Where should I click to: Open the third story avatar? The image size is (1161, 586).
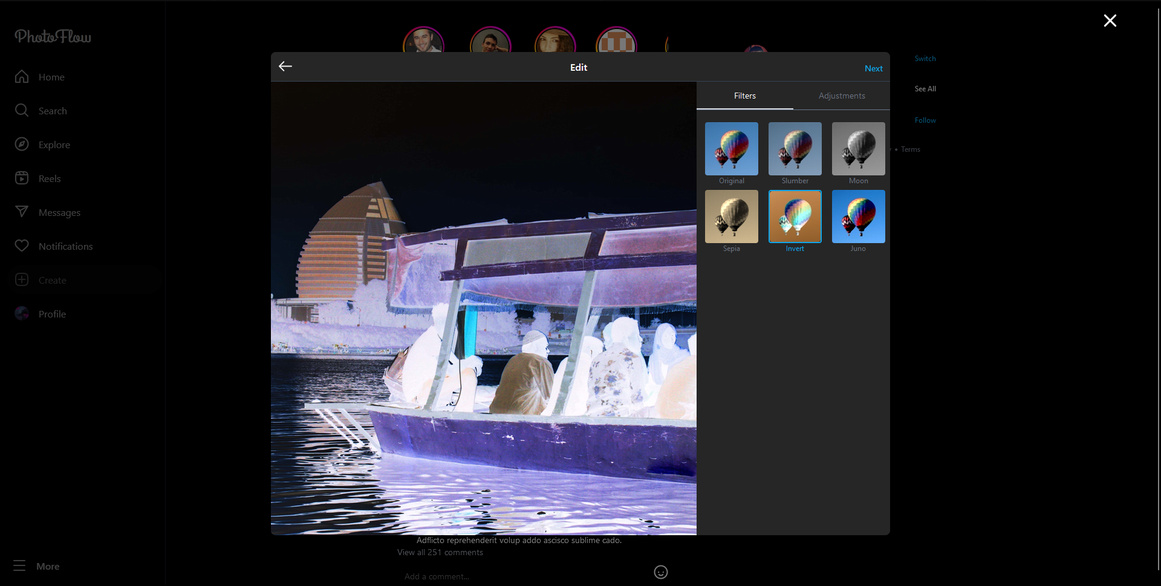555,39
